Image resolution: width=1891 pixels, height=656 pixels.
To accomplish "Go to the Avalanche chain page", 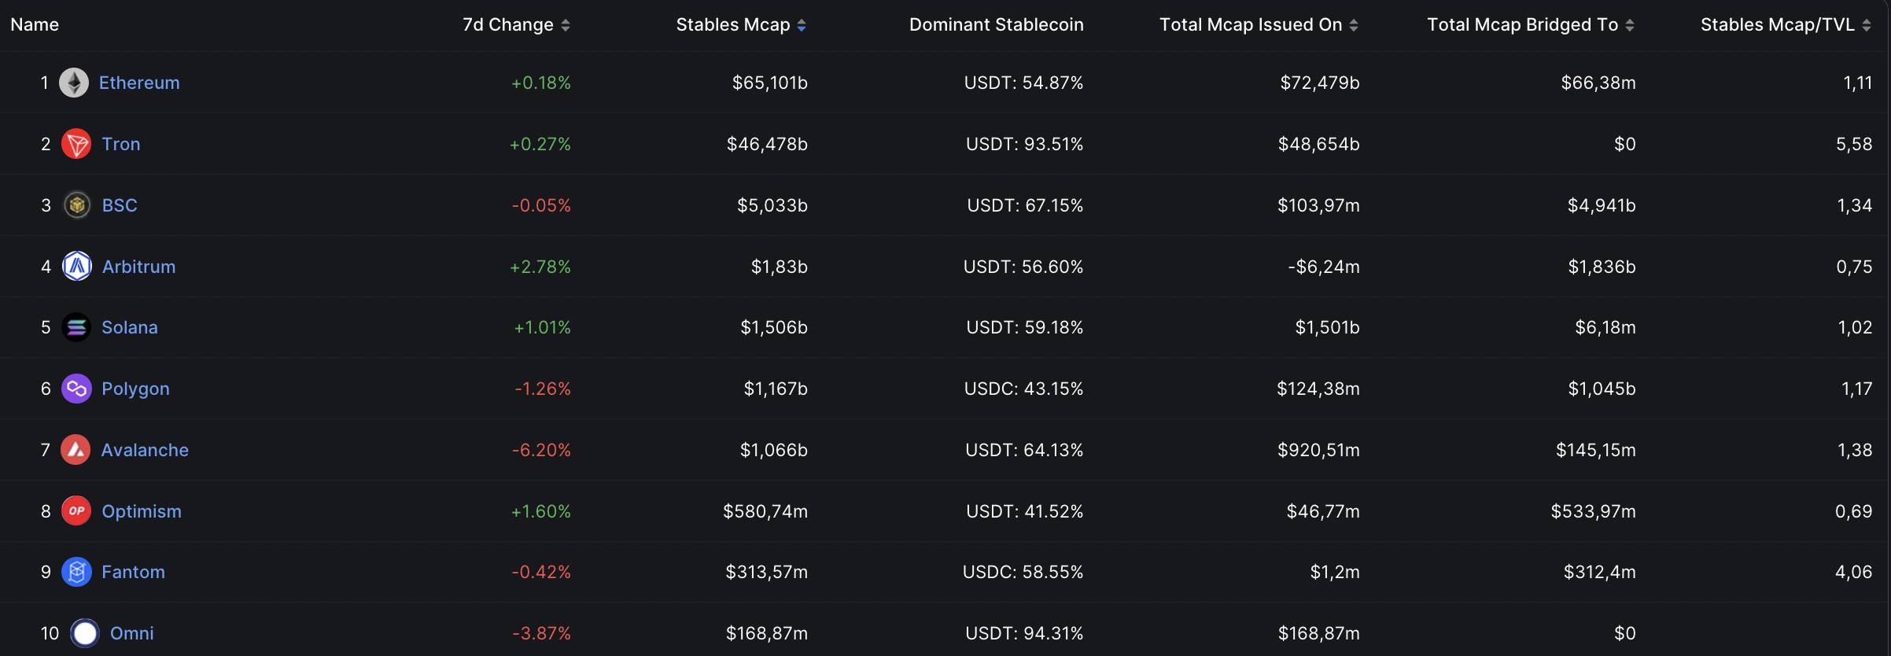I will [x=145, y=450].
